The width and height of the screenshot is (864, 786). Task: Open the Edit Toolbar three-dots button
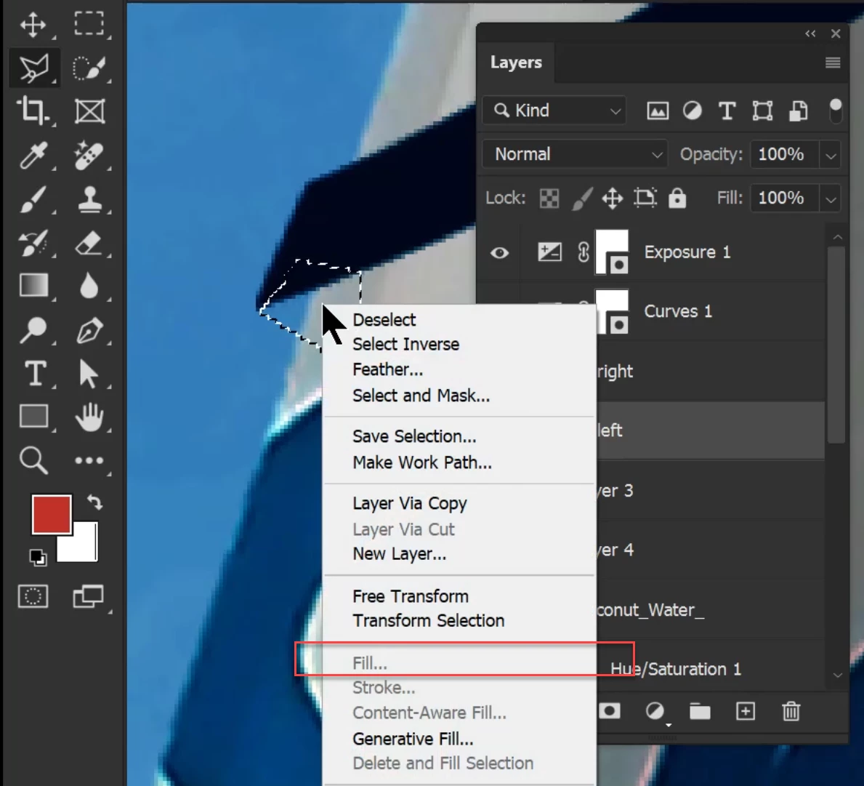[x=89, y=460]
